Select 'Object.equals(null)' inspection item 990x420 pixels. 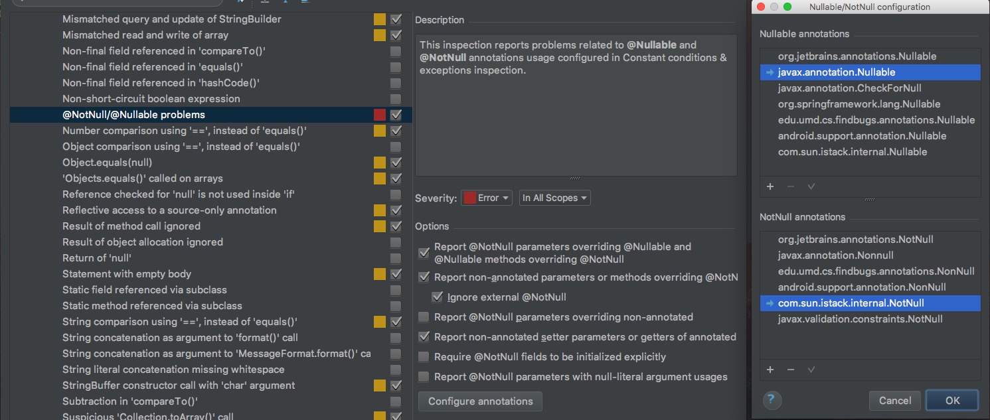tap(108, 163)
